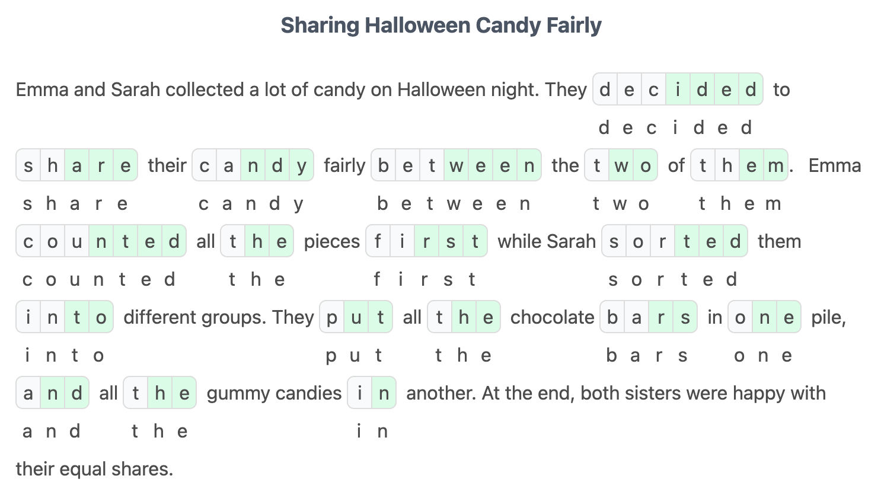Screen dimensions: 881x498
Task: Click the 's' box in 'share'
Action: 28,165
